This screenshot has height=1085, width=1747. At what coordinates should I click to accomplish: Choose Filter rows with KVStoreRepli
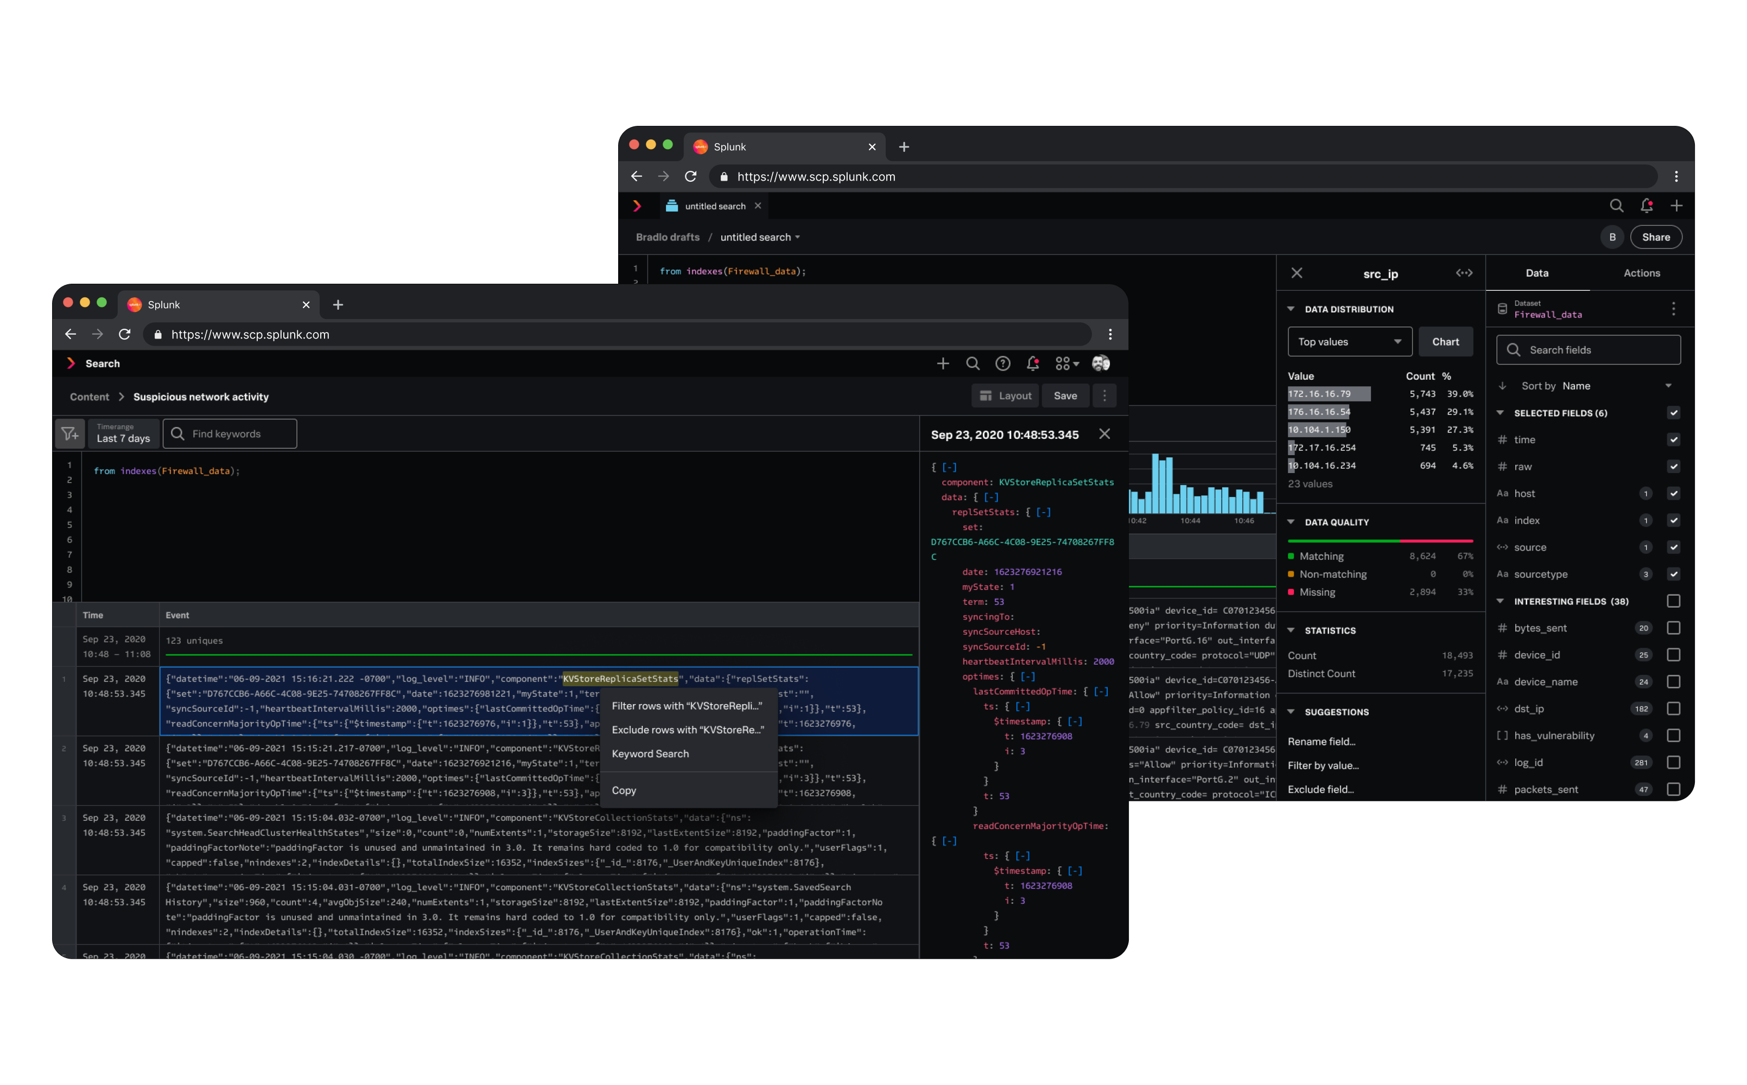(x=687, y=706)
